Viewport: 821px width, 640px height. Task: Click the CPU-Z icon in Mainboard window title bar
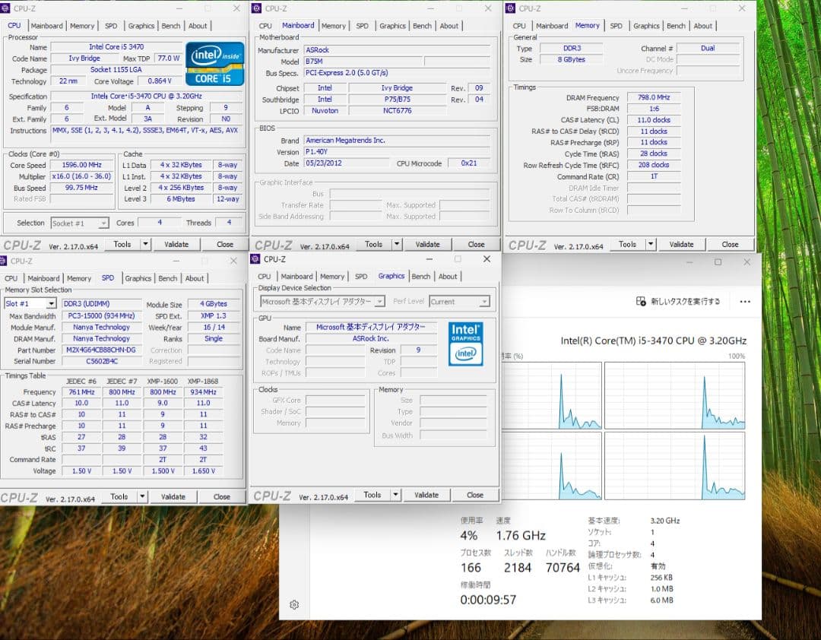258,8
